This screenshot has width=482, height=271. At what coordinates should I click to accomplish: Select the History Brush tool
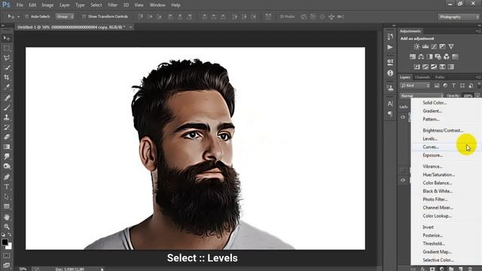(7, 127)
